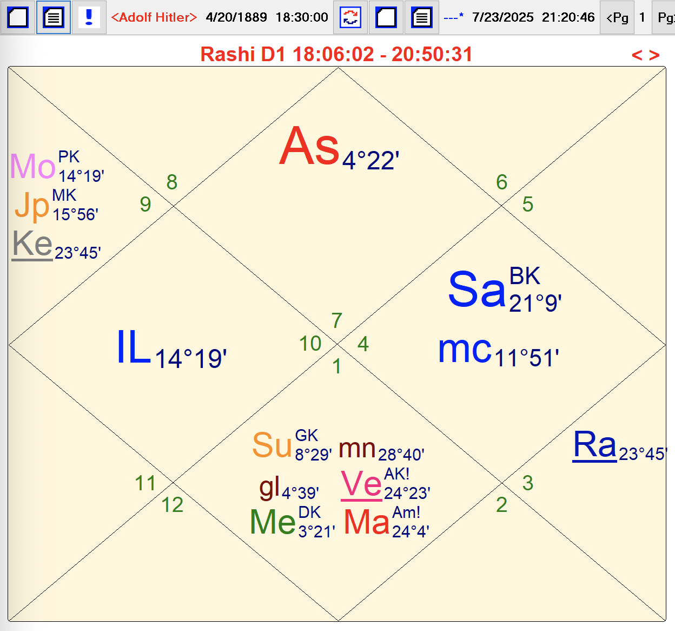
Task: Click the page number "1" indicator
Action: tap(641, 17)
